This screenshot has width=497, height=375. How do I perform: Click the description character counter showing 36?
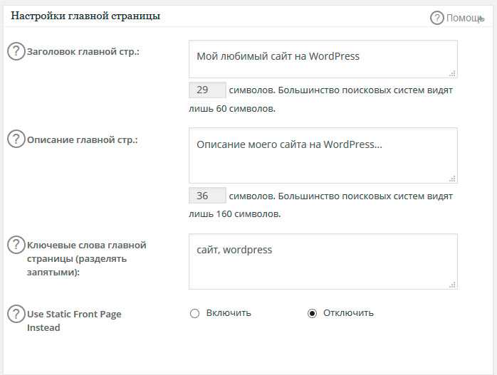click(207, 196)
